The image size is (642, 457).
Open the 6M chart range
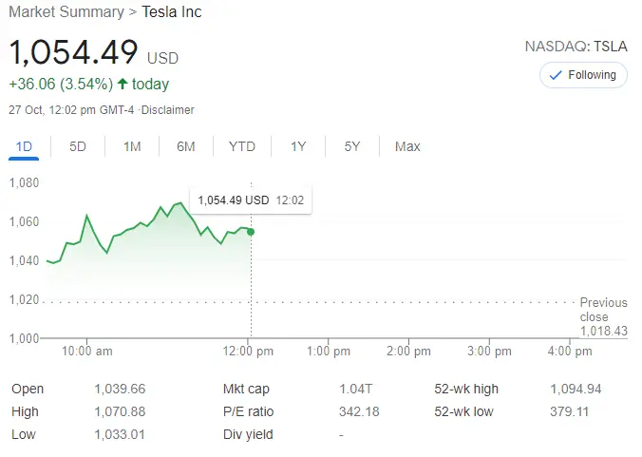[x=185, y=146]
